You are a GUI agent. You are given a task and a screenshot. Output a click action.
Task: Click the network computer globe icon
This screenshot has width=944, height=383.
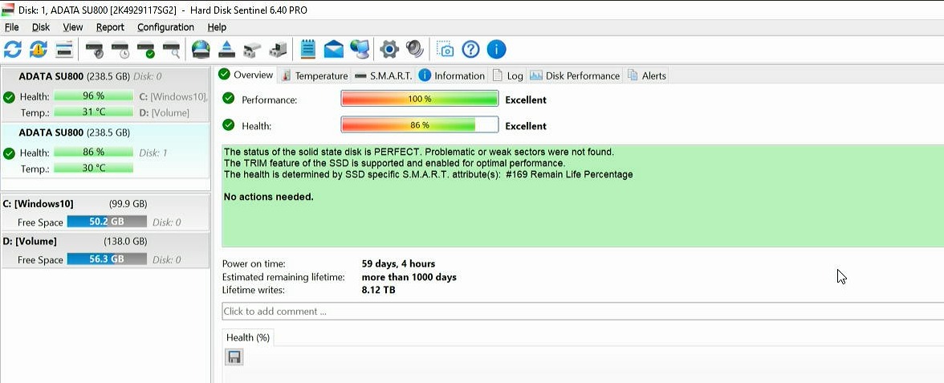pos(360,50)
